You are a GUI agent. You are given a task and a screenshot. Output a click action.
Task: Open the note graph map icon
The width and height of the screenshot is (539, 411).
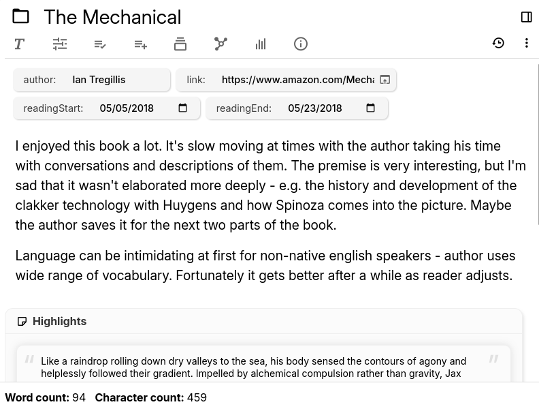220,44
